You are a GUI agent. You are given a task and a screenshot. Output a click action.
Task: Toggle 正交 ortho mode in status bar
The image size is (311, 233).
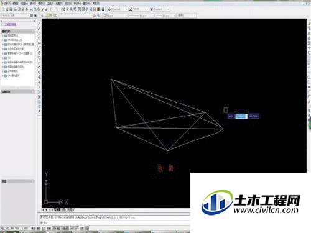(44, 229)
